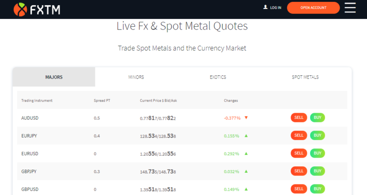The height and width of the screenshot is (195, 367).
Task: Click the green up arrow for GBPUSD
Action: tap(246, 189)
